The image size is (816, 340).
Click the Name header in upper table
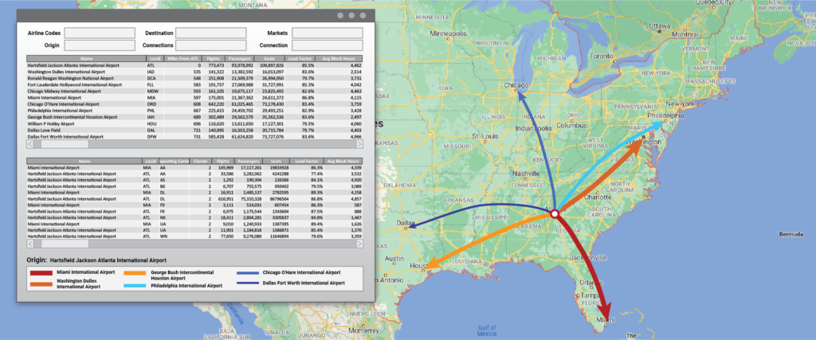tap(86, 59)
